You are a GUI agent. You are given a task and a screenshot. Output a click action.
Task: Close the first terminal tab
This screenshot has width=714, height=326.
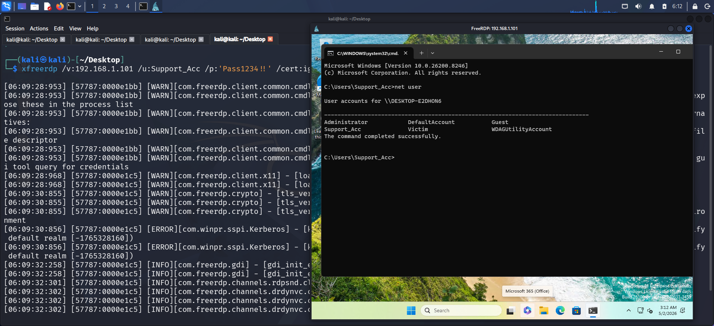(x=63, y=39)
